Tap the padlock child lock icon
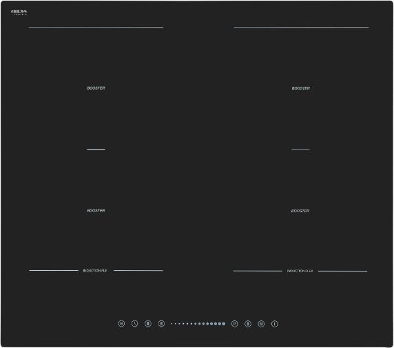Image resolution: width=394 pixels, height=348 pixels. 261,324
